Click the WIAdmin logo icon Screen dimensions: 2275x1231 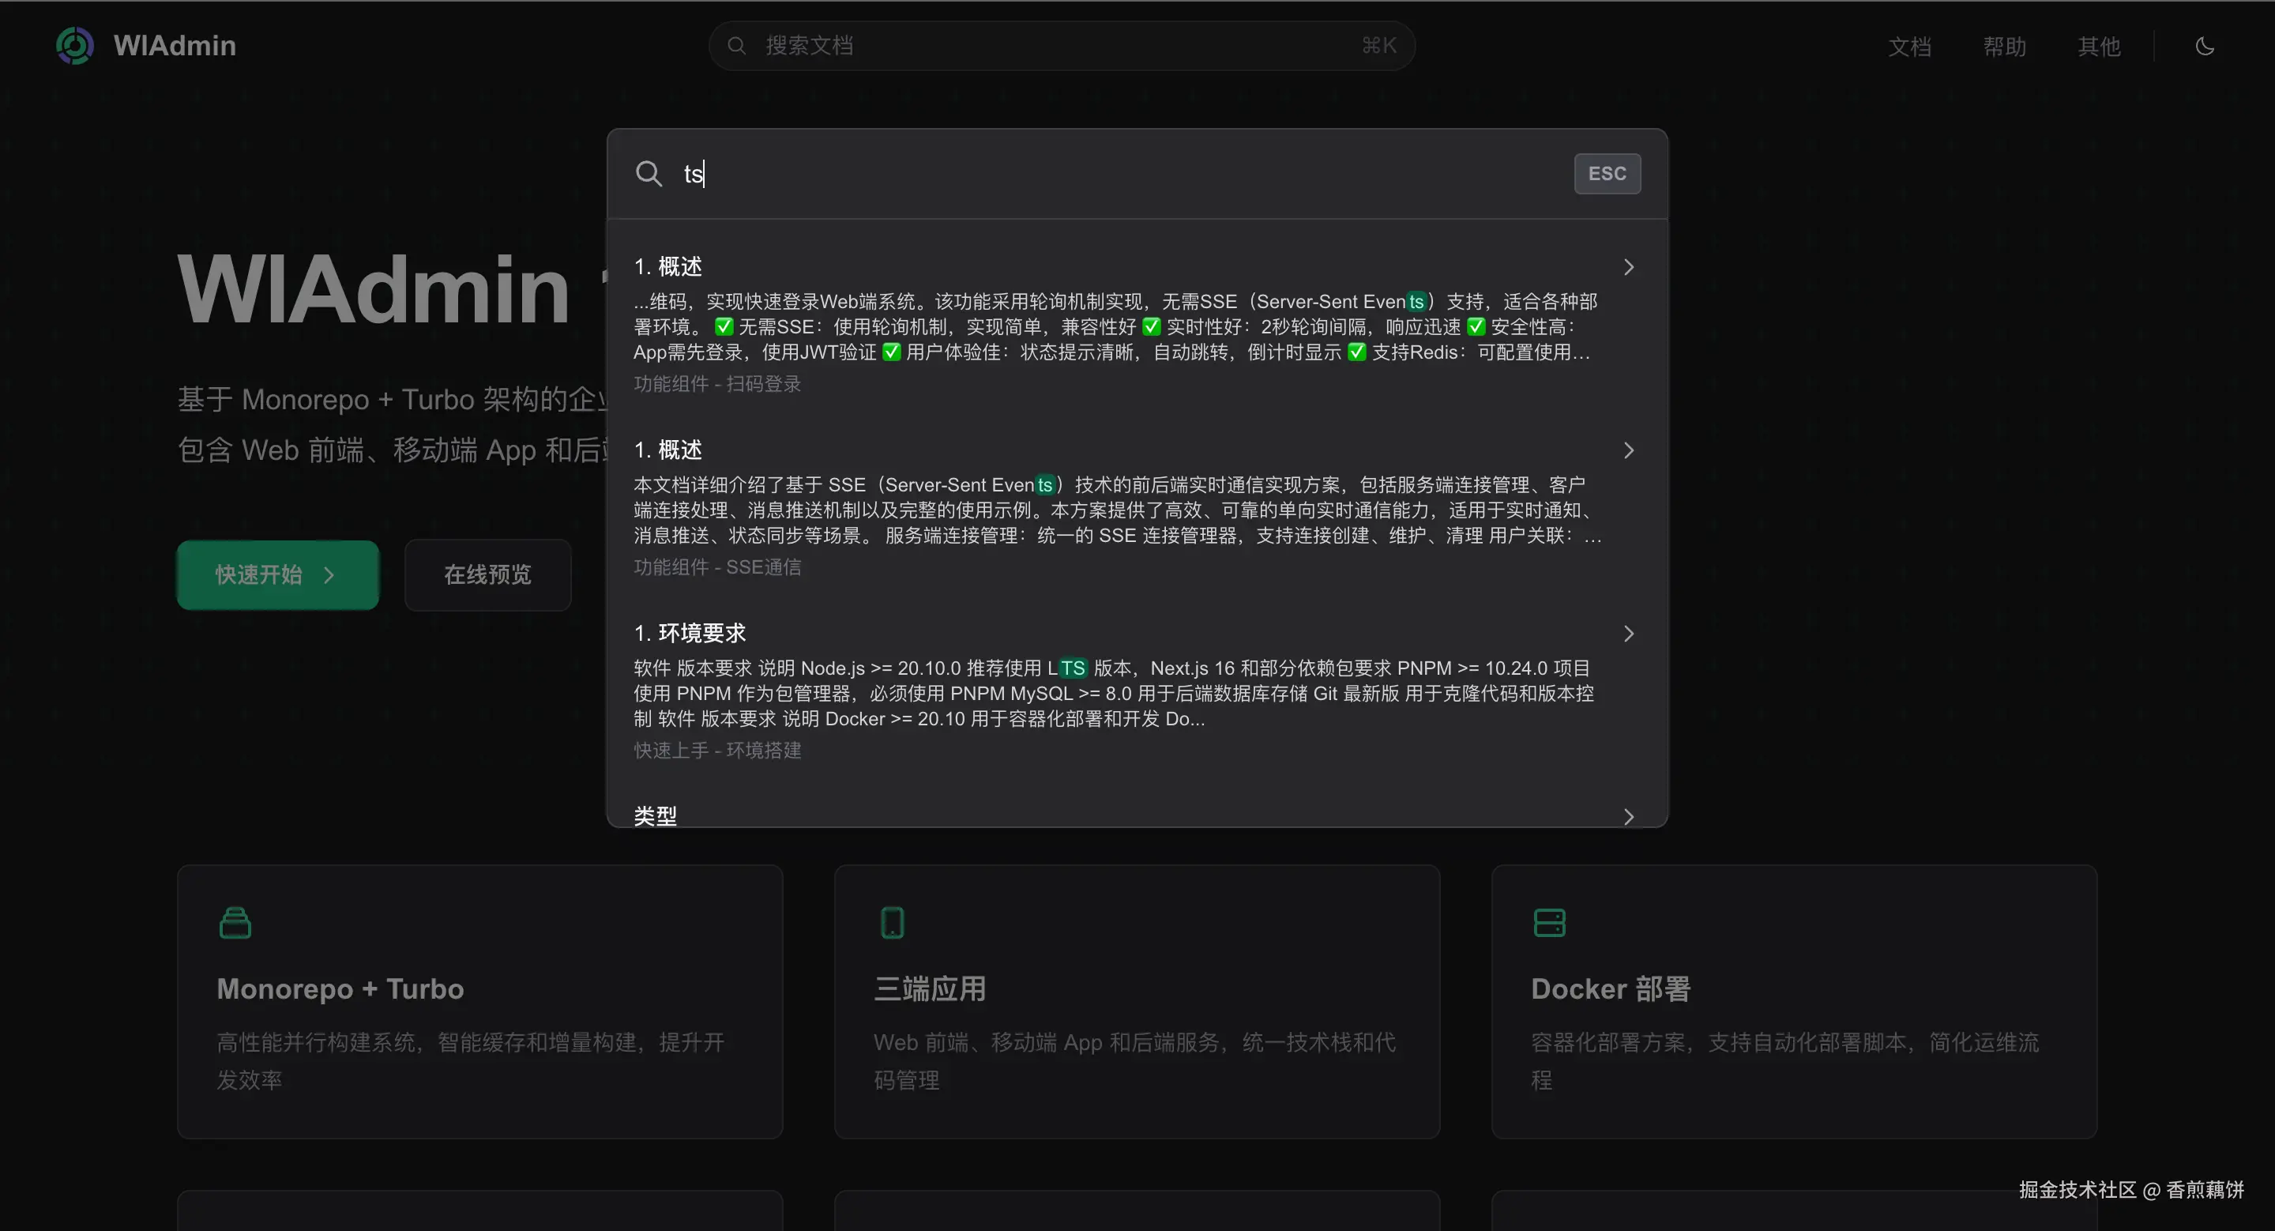[74, 46]
